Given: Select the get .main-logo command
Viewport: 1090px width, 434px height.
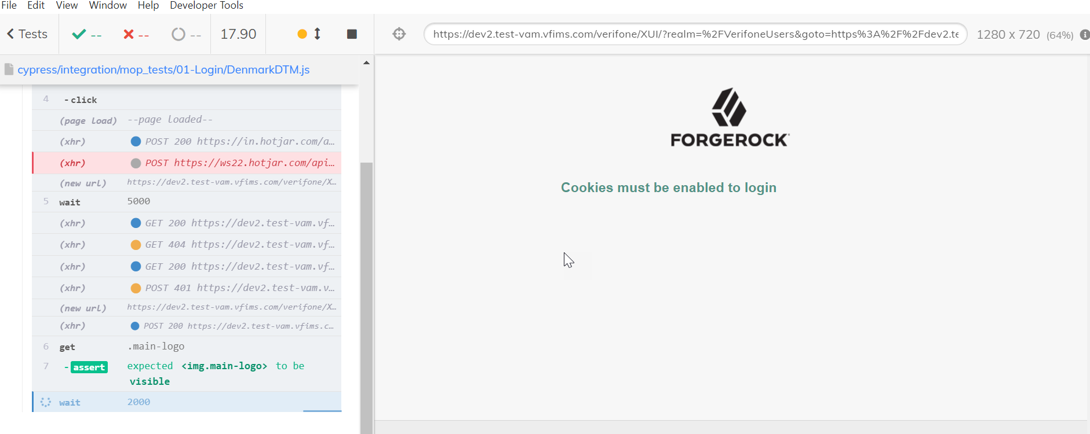Looking at the screenshot, I should click(187, 347).
